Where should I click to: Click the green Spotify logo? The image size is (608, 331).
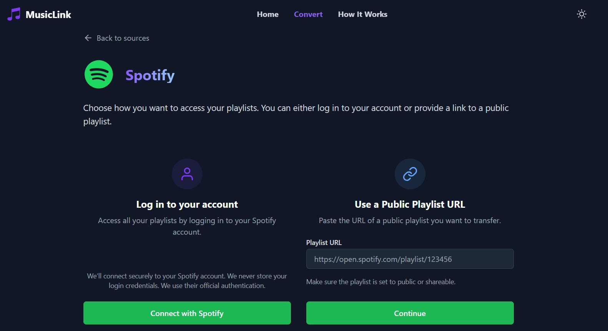99,74
